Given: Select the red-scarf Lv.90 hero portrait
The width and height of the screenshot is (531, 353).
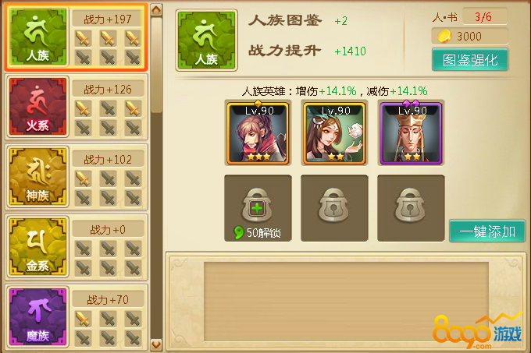Looking at the screenshot, I should click(x=258, y=132).
